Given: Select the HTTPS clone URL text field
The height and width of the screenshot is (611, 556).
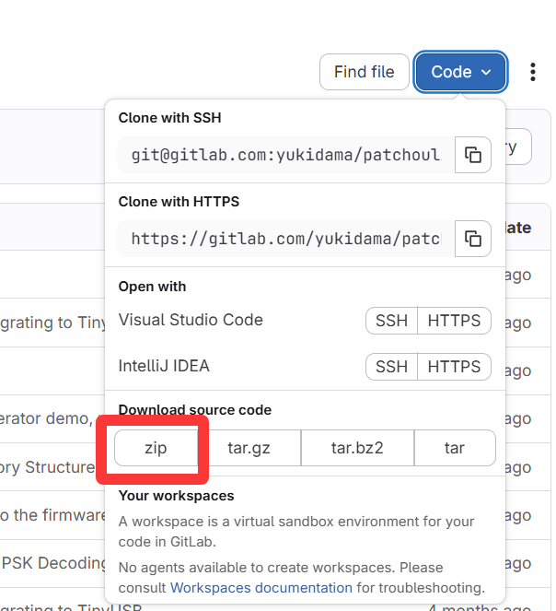Looking at the screenshot, I should click(x=285, y=239).
